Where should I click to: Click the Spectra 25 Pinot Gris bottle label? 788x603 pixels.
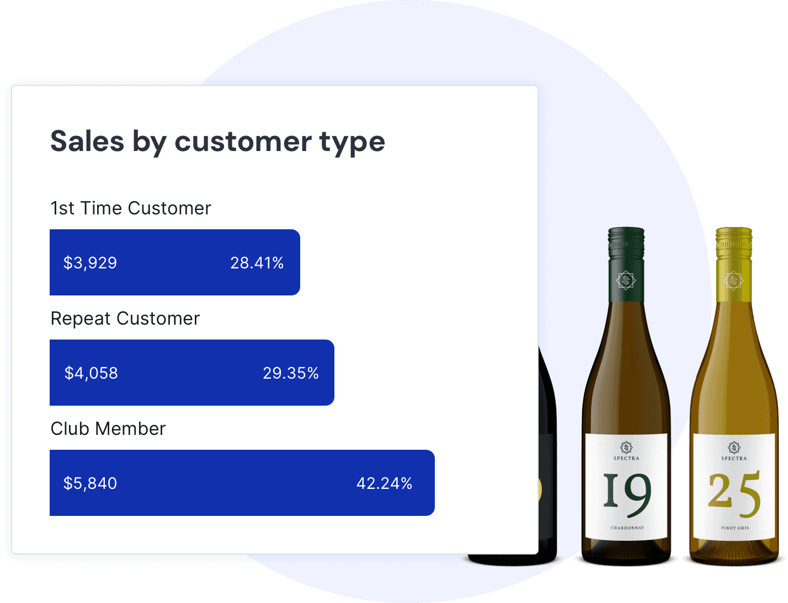(x=734, y=487)
